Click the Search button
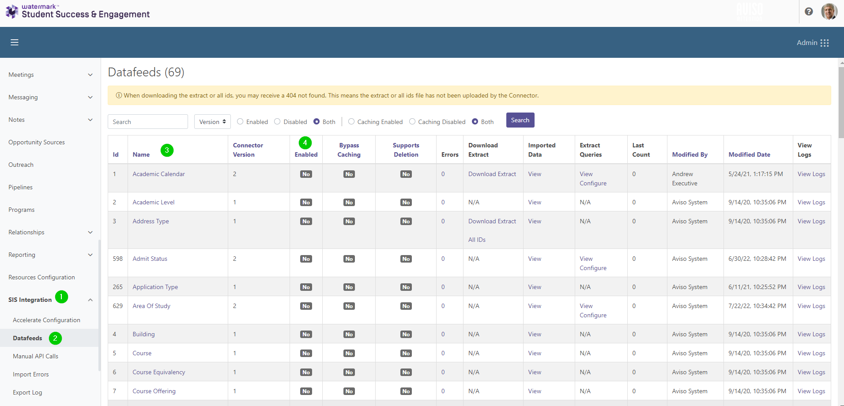 pyautogui.click(x=520, y=120)
